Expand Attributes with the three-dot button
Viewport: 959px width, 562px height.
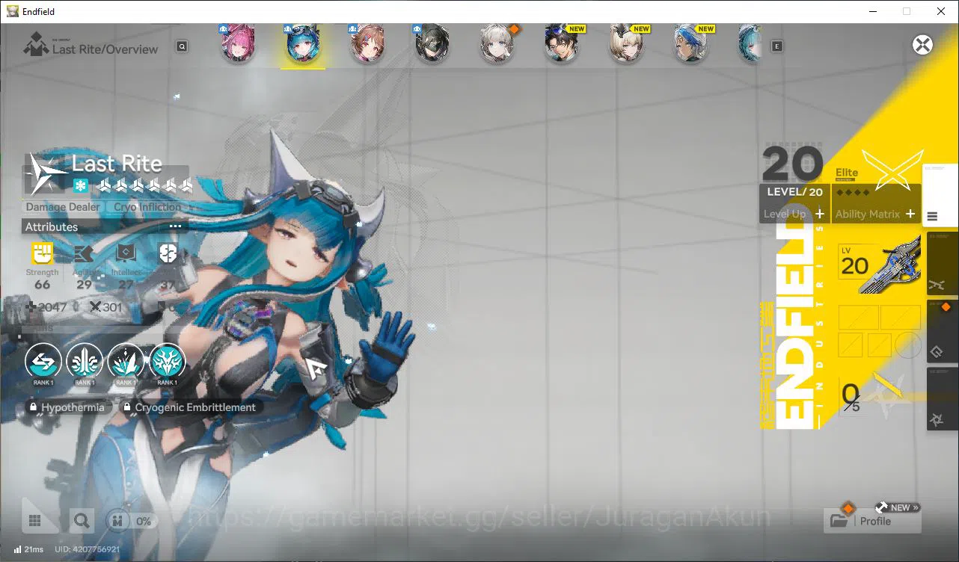tap(176, 226)
